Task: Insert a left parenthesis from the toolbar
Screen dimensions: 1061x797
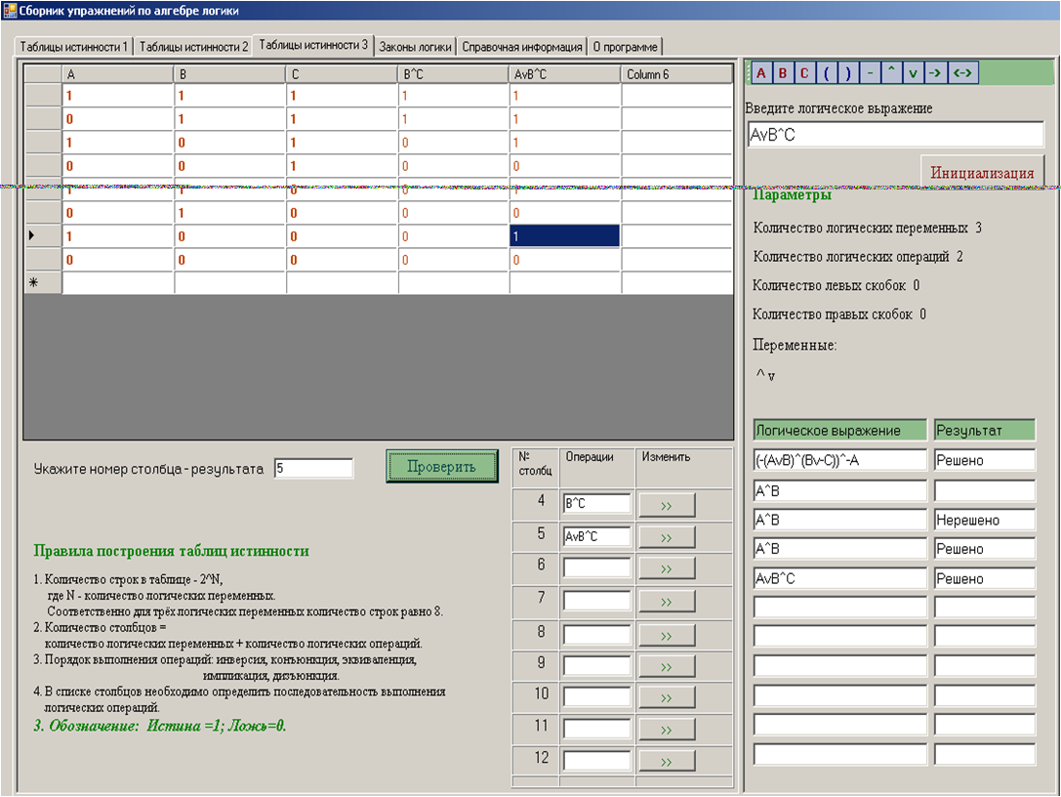Action: click(x=827, y=72)
